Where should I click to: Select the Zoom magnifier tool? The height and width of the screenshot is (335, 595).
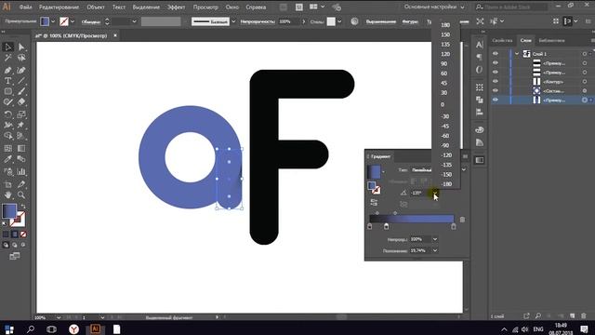coord(21,195)
